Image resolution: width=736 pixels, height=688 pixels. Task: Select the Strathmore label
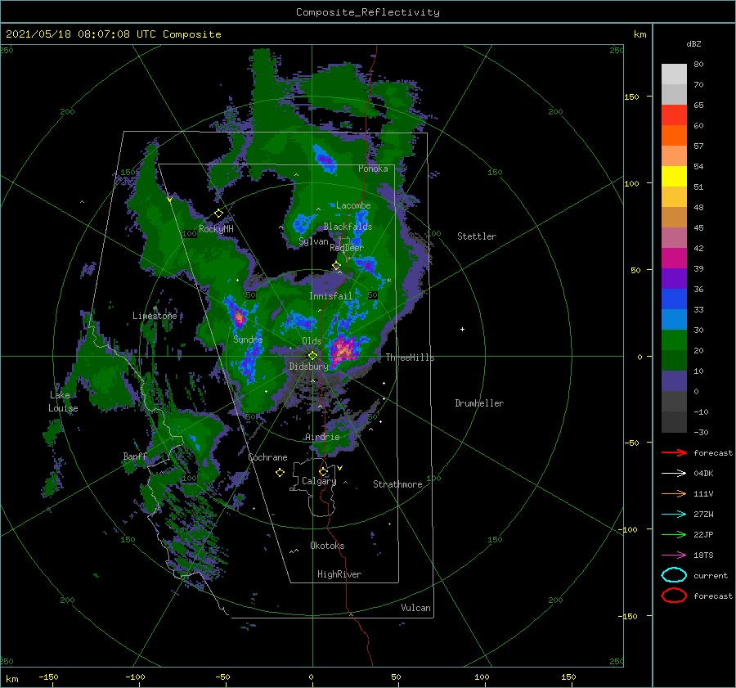coord(397,484)
